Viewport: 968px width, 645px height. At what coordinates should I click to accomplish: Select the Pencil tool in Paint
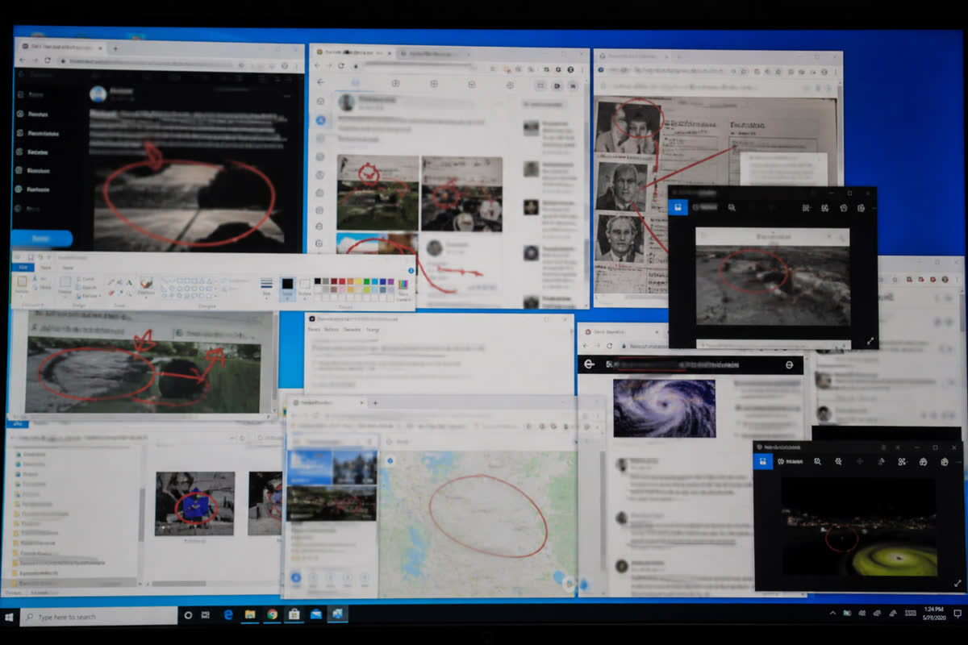coord(110,282)
